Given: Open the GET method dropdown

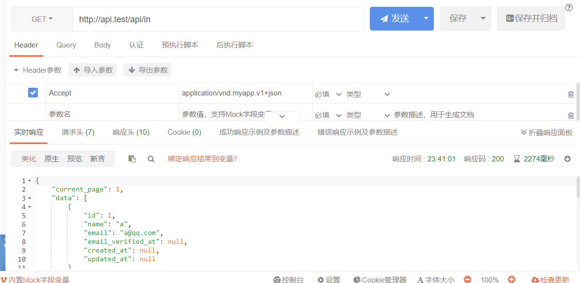Looking at the screenshot, I should pyautogui.click(x=42, y=19).
